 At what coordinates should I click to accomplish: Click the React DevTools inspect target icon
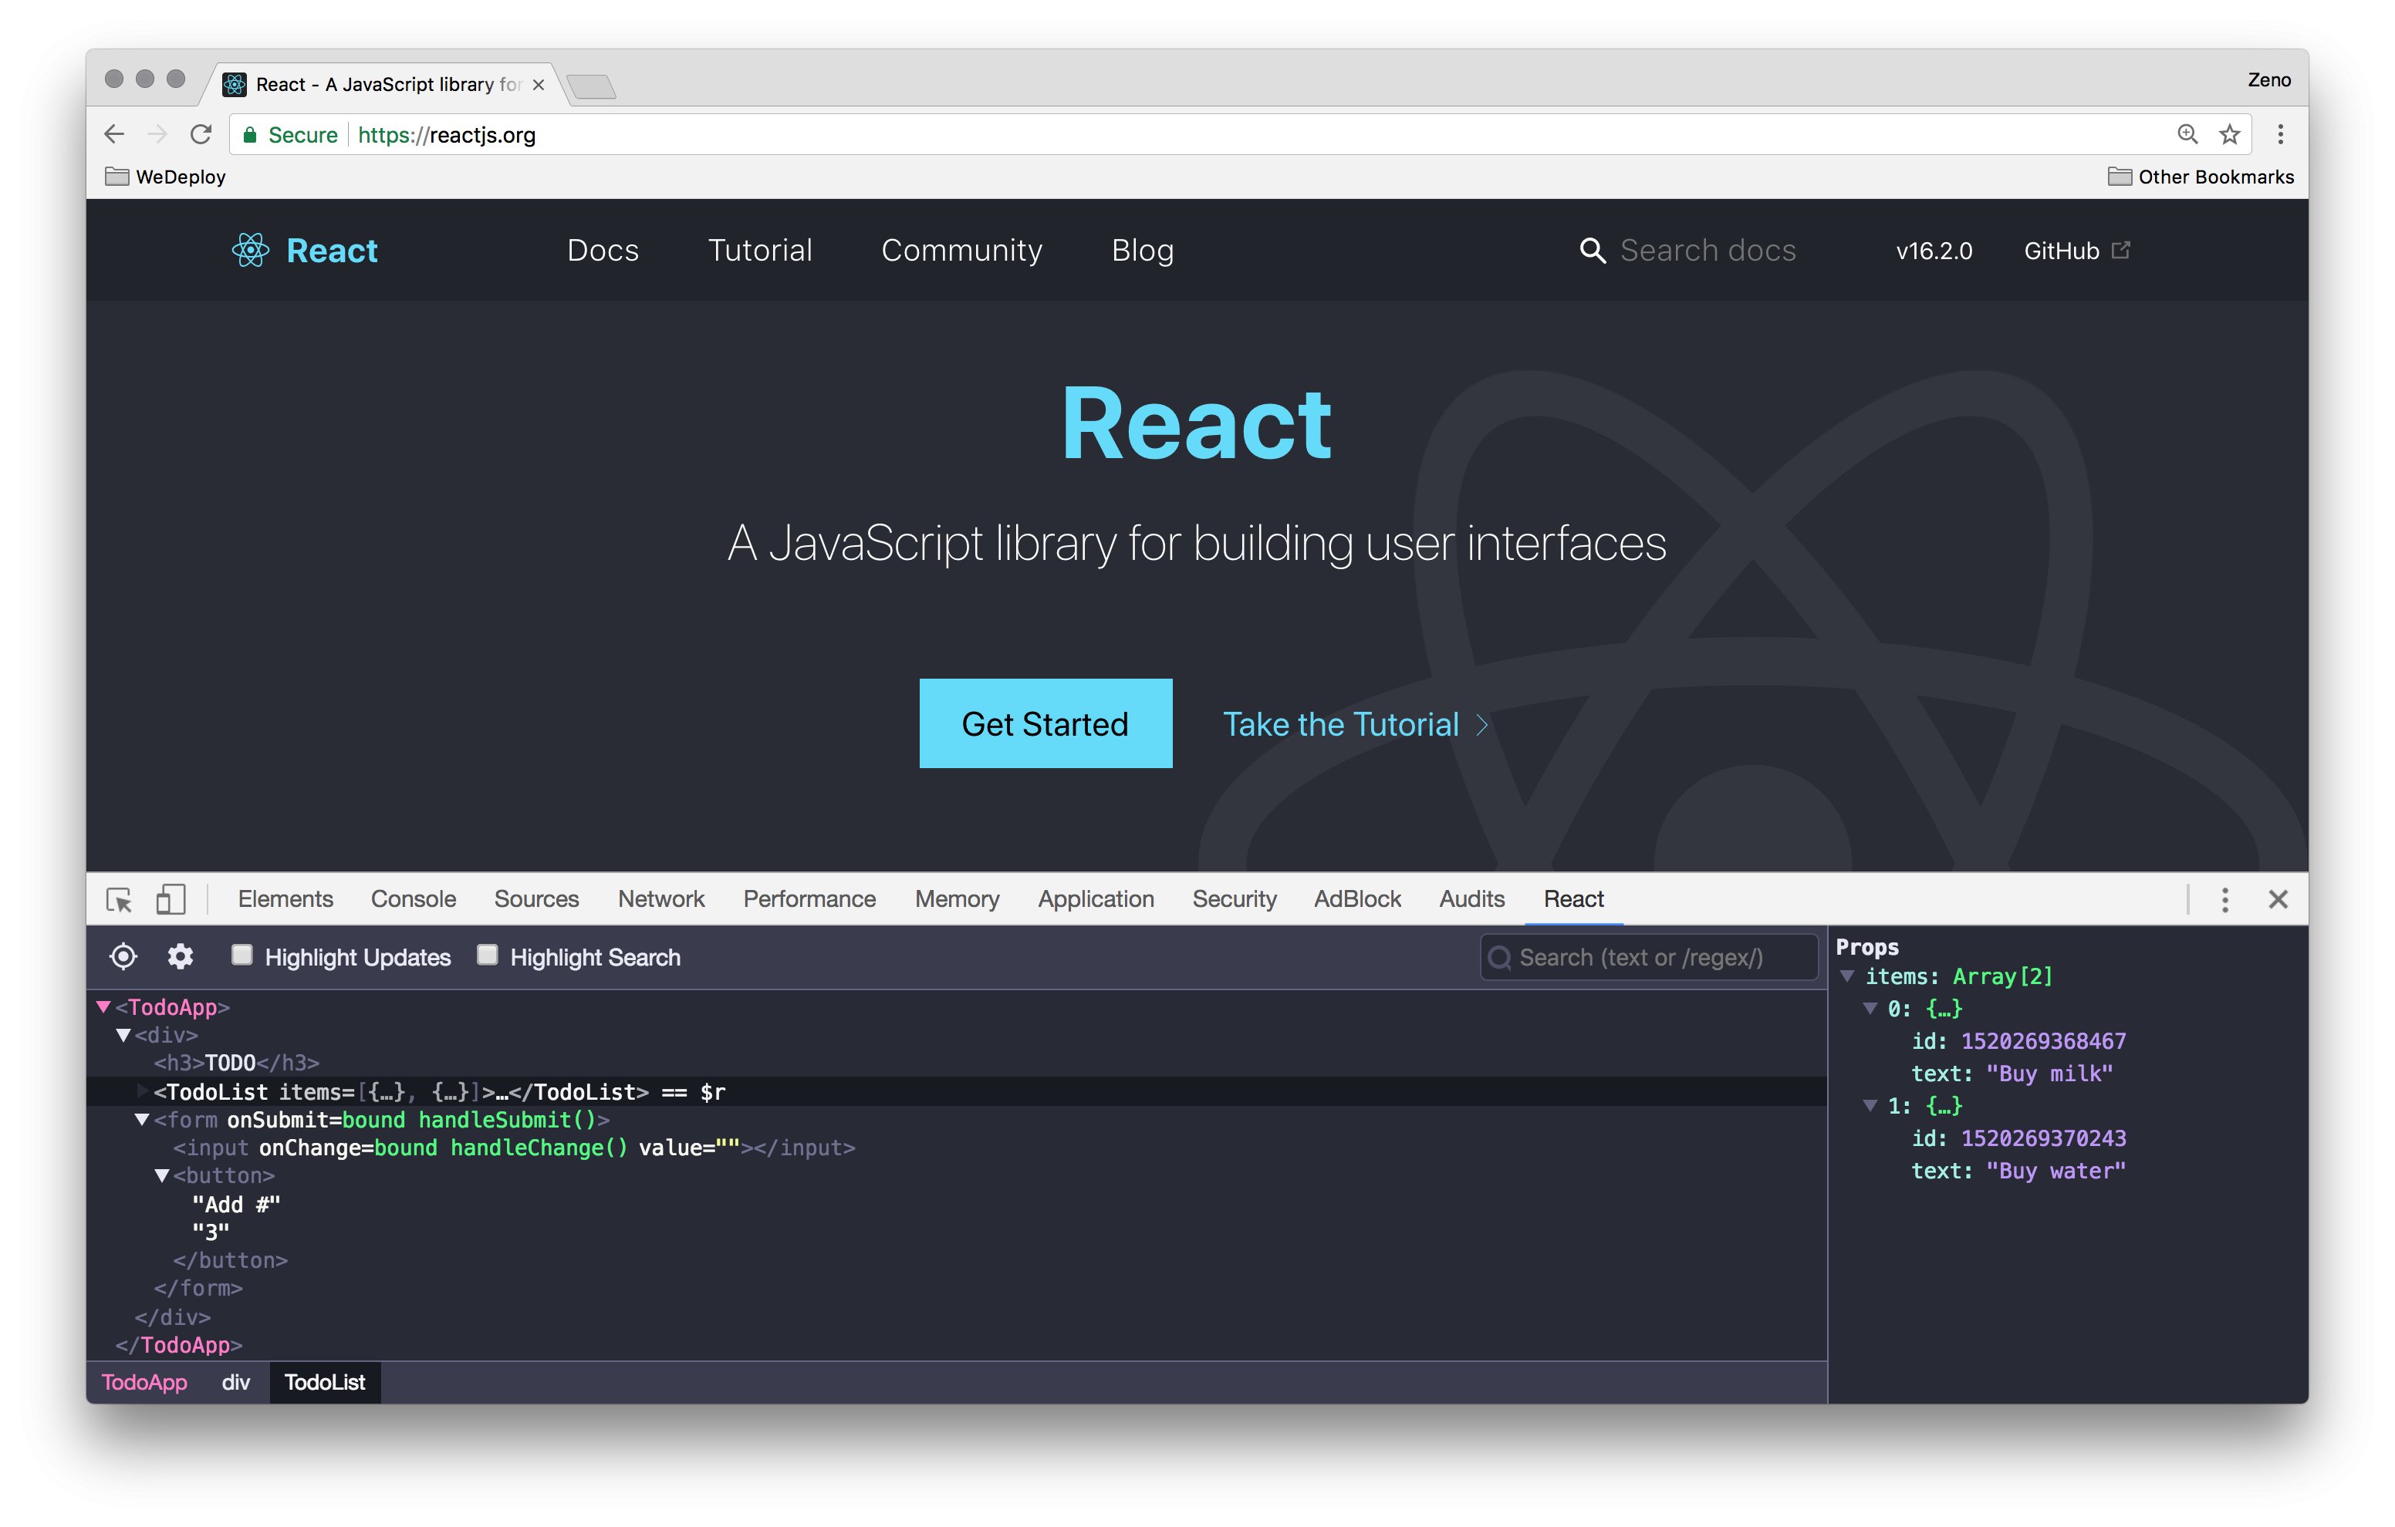click(123, 956)
